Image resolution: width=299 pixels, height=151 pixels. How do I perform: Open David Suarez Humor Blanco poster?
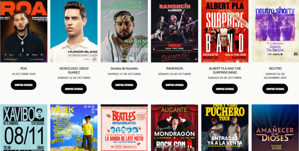[74, 31]
